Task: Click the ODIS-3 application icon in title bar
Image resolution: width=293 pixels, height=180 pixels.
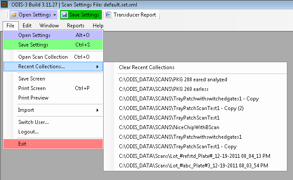Action: pyautogui.click(x=4, y=4)
